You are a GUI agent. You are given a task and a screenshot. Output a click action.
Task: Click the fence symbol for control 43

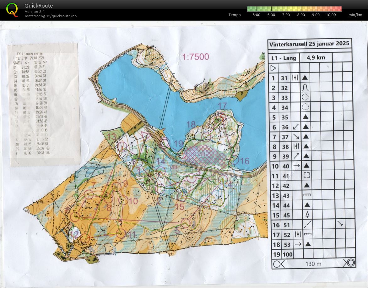pos(307,195)
